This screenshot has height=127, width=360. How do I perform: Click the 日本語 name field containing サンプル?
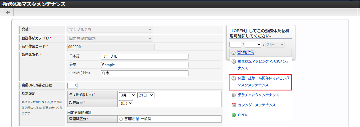point(145,57)
